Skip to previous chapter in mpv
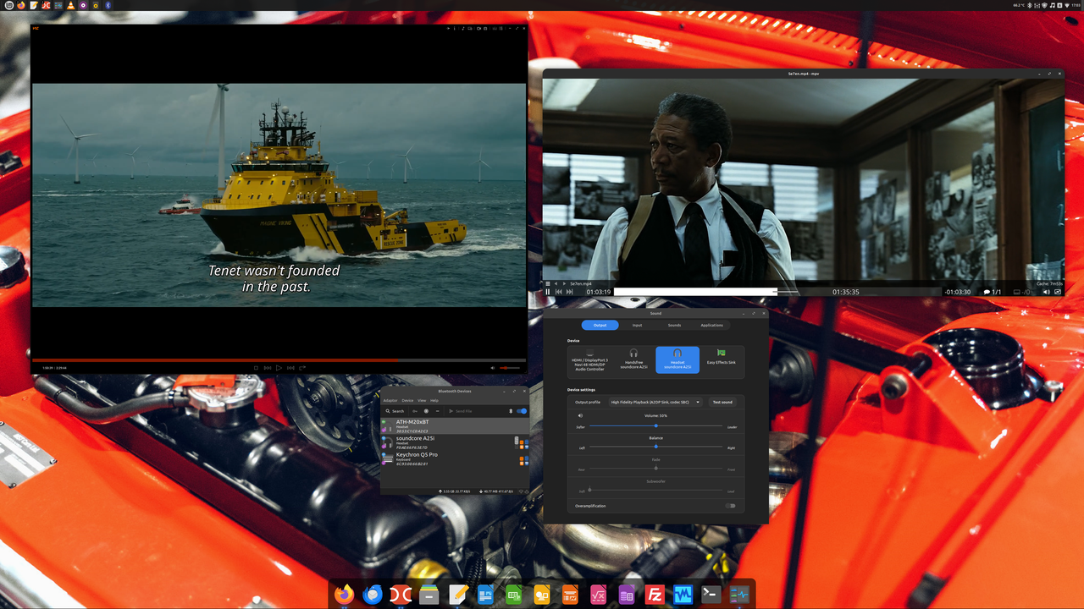The image size is (1084, 609). pos(559,292)
